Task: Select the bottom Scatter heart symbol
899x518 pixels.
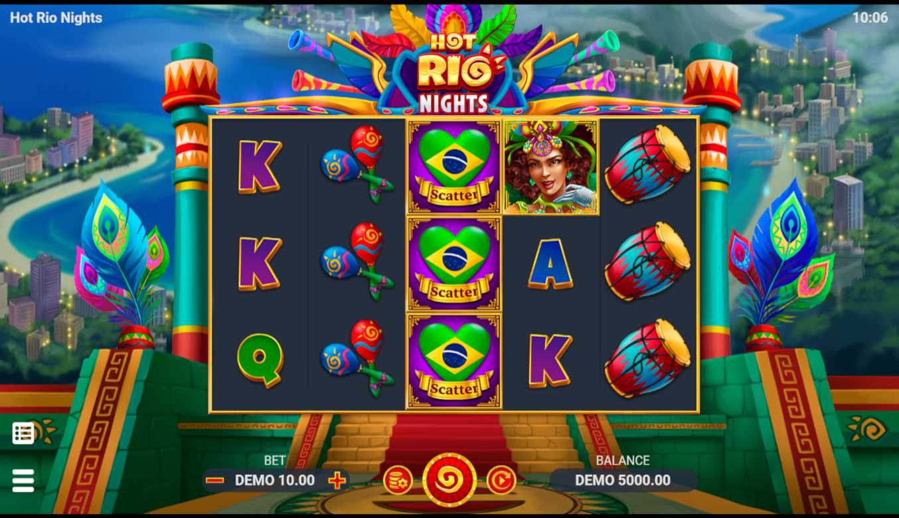Action: tap(454, 361)
